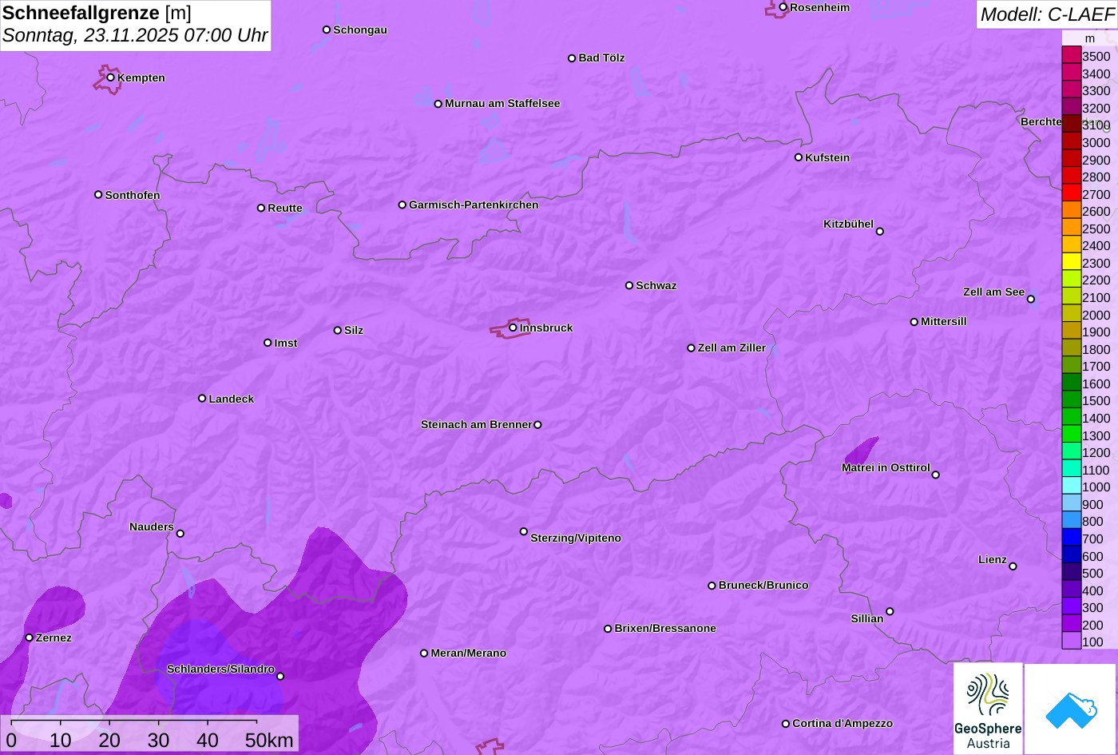1118x755 pixels.
Task: Select the Innsbruck city marker dot
Action: pyautogui.click(x=513, y=328)
